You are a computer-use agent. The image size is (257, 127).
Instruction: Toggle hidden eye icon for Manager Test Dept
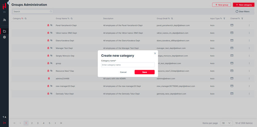coord(51,48)
